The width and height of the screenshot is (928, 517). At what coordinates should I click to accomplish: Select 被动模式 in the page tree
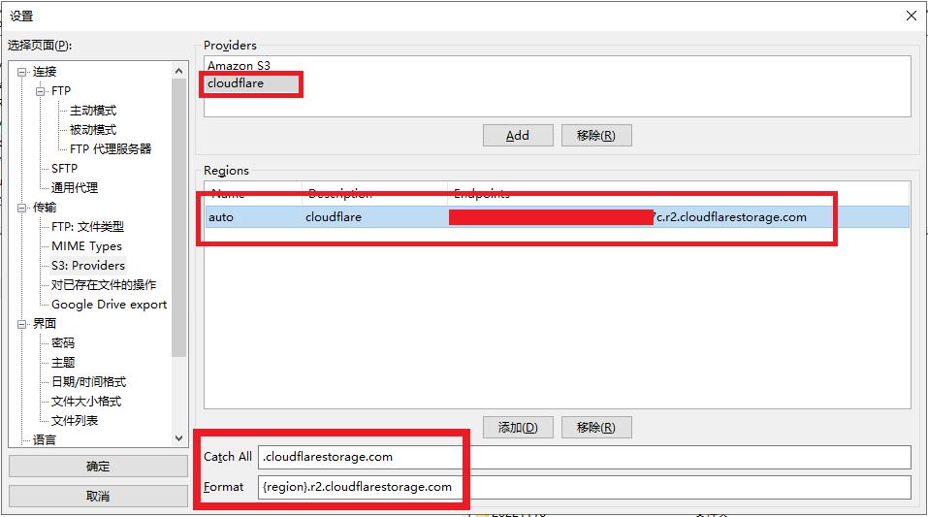coord(93,130)
